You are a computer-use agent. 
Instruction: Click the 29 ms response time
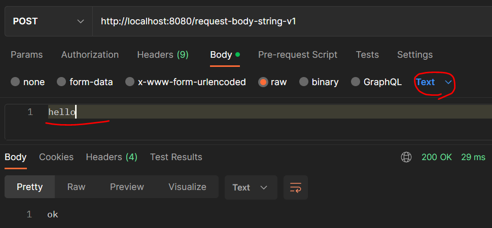[473, 157]
